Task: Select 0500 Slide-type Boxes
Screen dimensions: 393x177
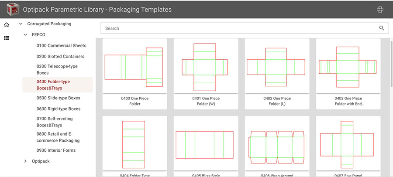Action: [x=59, y=98]
